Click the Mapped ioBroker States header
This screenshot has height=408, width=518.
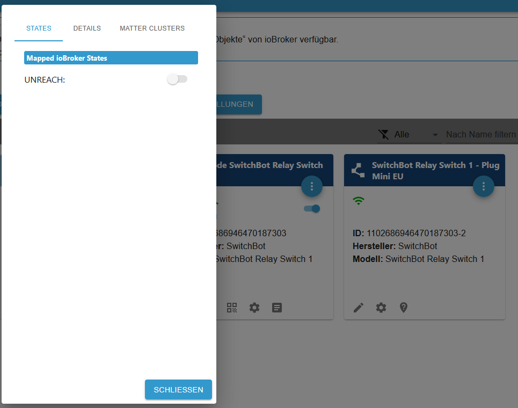click(x=111, y=58)
